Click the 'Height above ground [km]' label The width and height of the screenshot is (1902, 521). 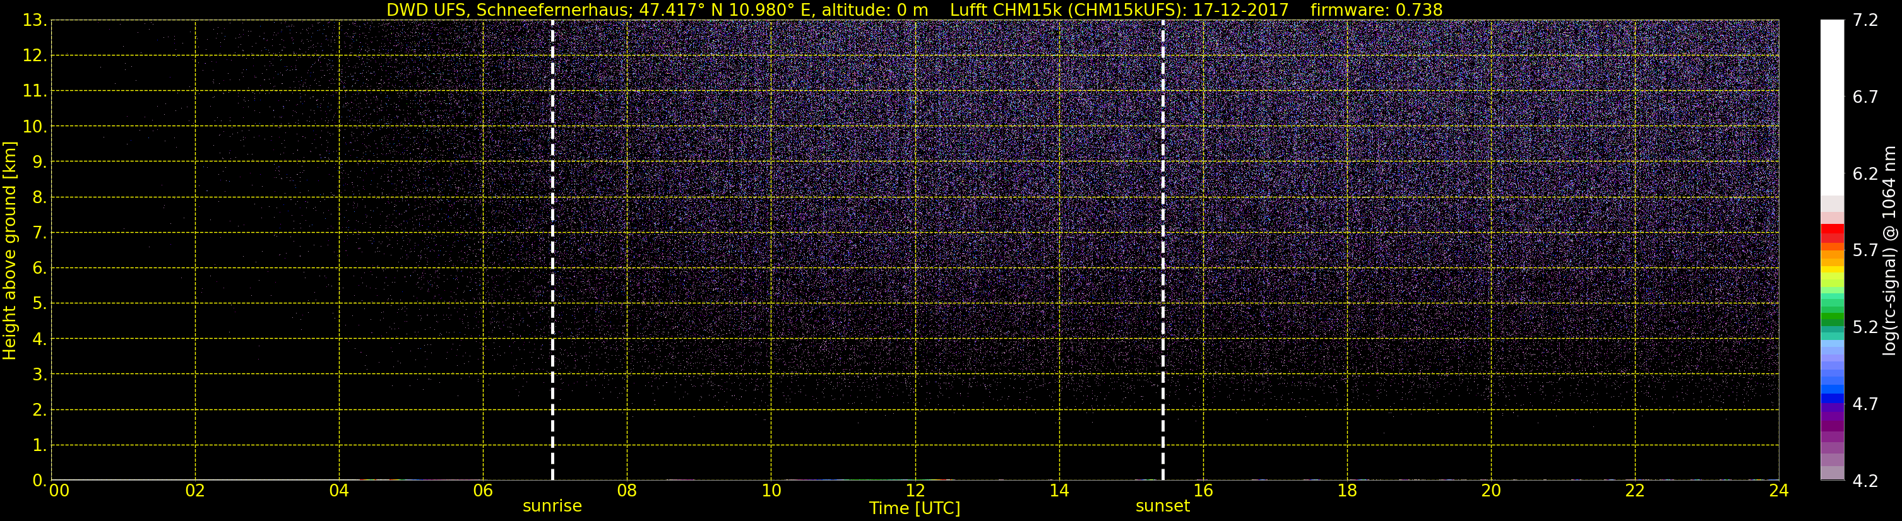tap(9, 251)
